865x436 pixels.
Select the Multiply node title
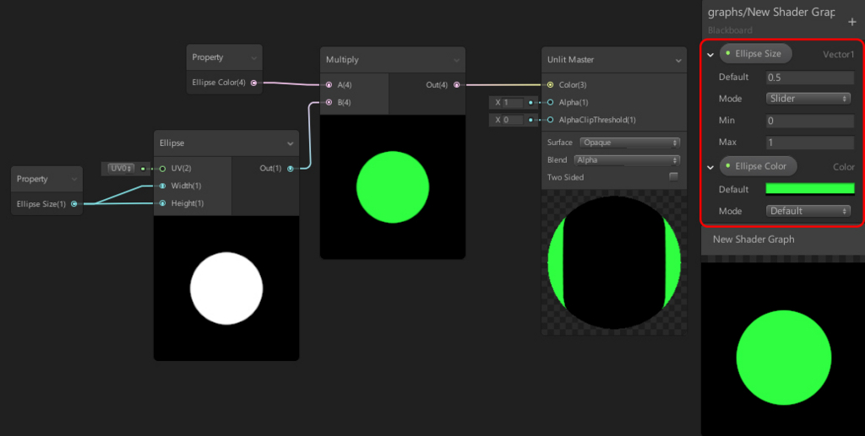(x=342, y=59)
